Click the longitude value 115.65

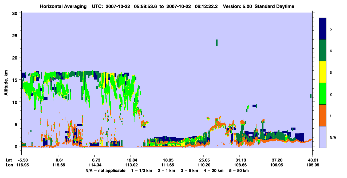click(x=59, y=165)
